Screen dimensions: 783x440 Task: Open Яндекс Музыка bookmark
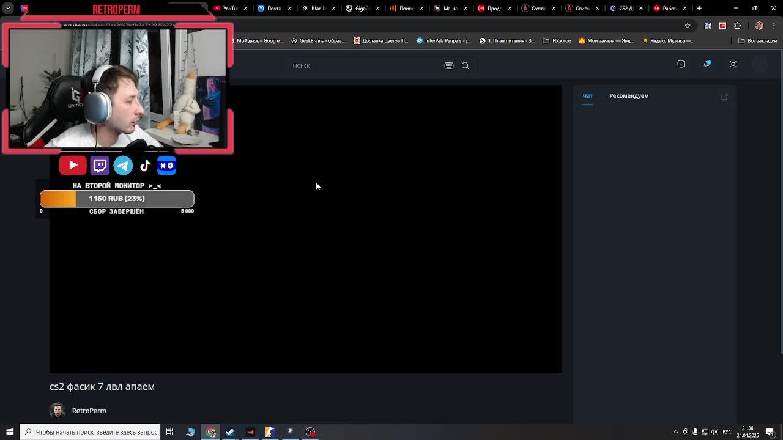(x=668, y=41)
